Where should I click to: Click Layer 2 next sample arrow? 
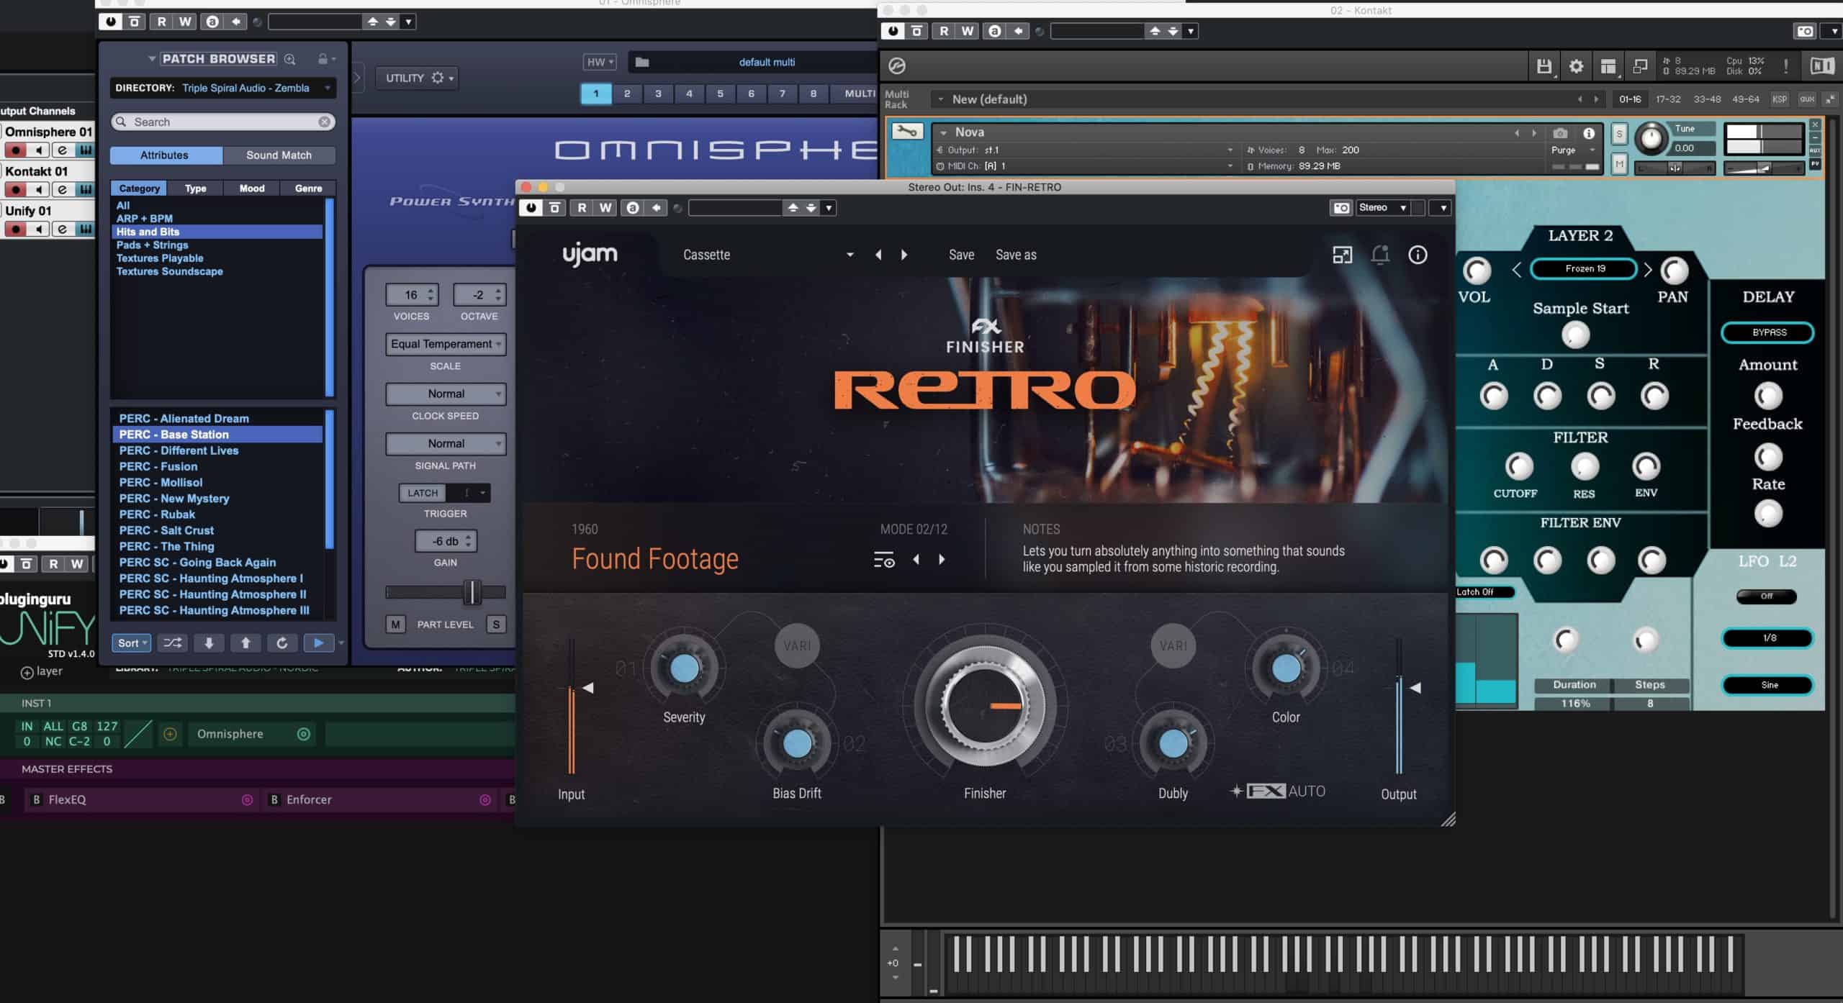click(x=1648, y=269)
